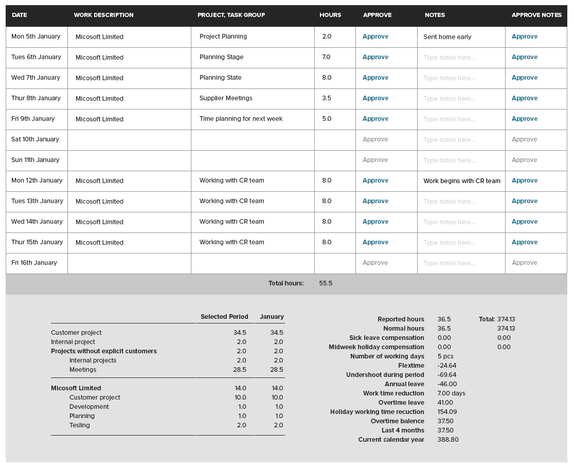Focus the notes input for Sat 10th January
This screenshot has width=574, height=469.
click(x=460, y=140)
